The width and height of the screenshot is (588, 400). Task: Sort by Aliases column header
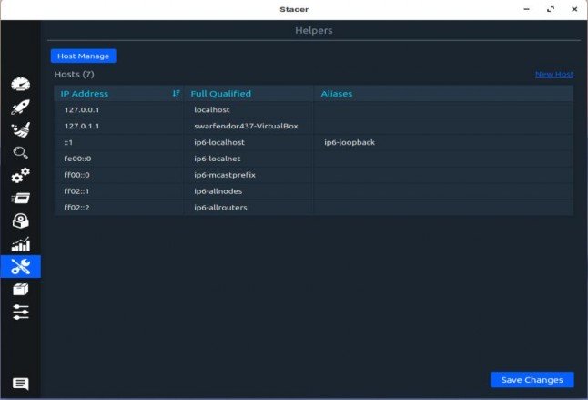pos(443,94)
